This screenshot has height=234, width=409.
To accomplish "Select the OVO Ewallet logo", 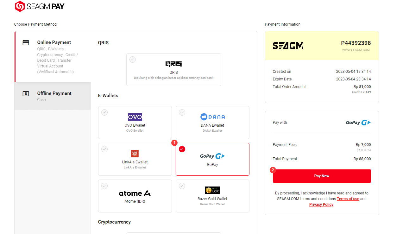I will click(x=135, y=117).
